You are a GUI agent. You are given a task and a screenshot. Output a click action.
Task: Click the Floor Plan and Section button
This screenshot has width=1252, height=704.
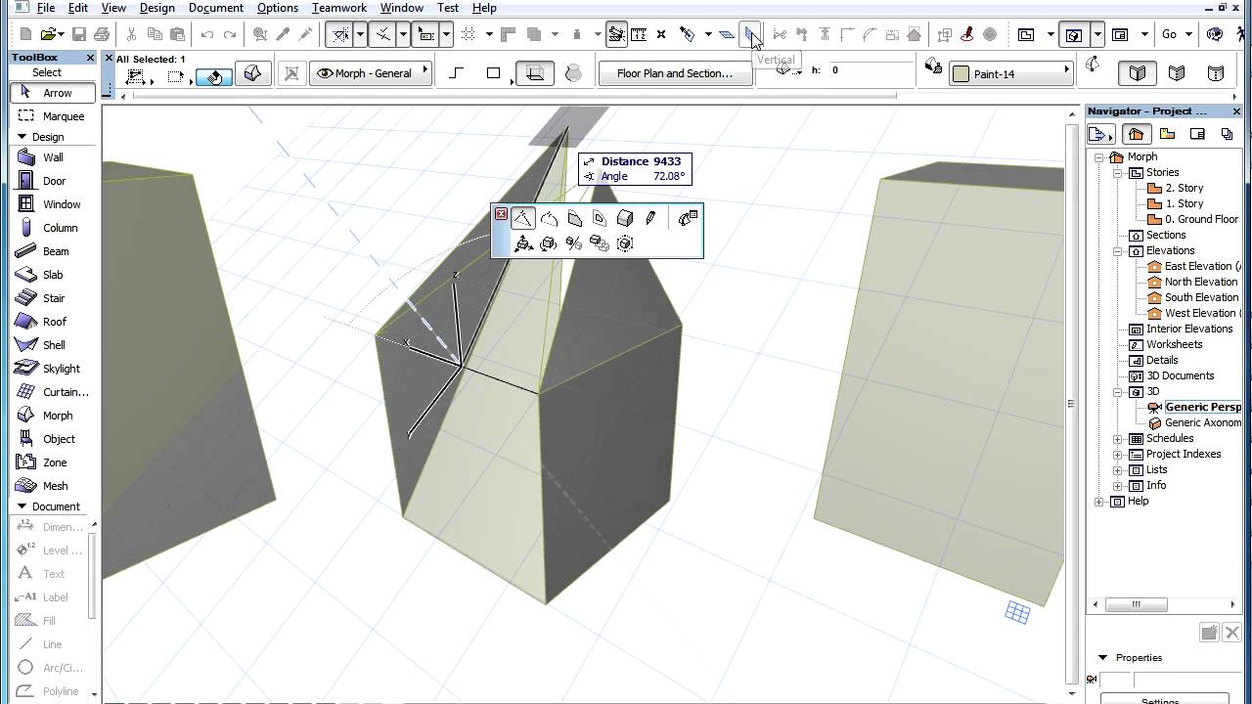674,73
